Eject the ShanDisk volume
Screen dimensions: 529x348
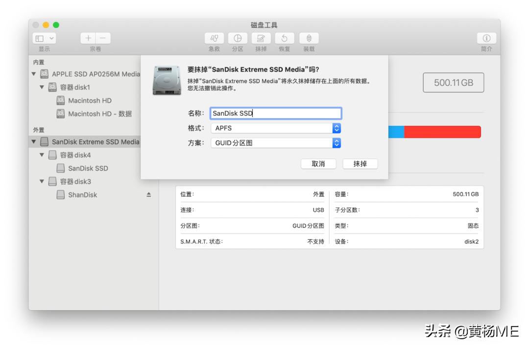(x=148, y=195)
